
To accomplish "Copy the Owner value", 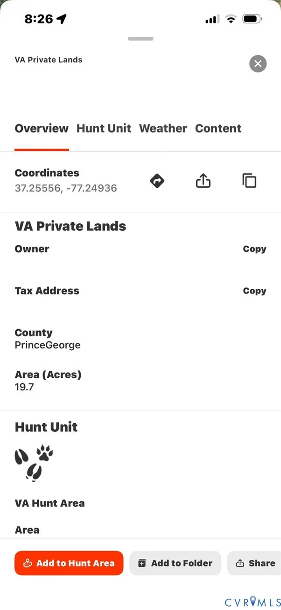I will pos(254,249).
